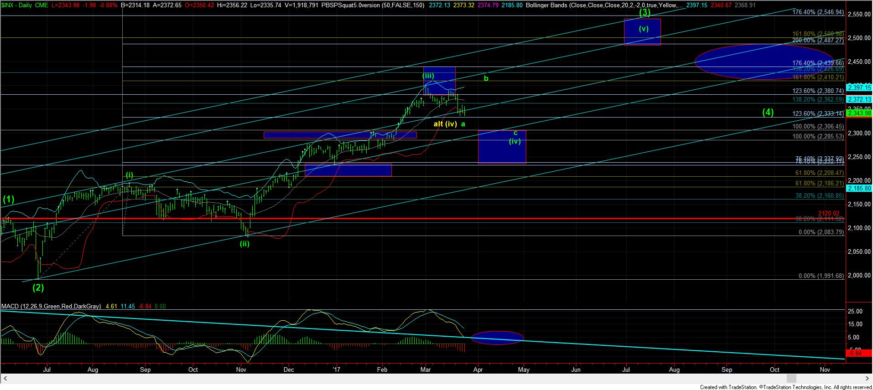Select the MACD (12,26,9) indicator label
873x390 pixels.
(x=52, y=307)
